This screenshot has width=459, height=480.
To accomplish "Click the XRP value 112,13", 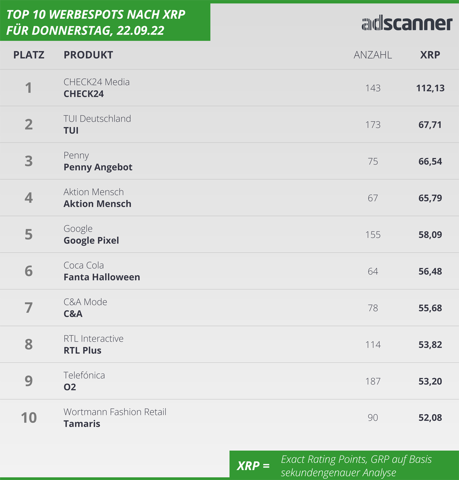I will (430, 88).
